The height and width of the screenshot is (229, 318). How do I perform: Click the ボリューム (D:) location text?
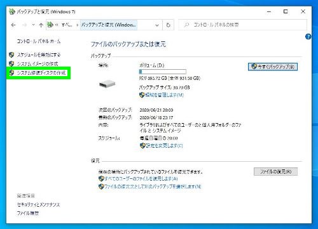152,65
